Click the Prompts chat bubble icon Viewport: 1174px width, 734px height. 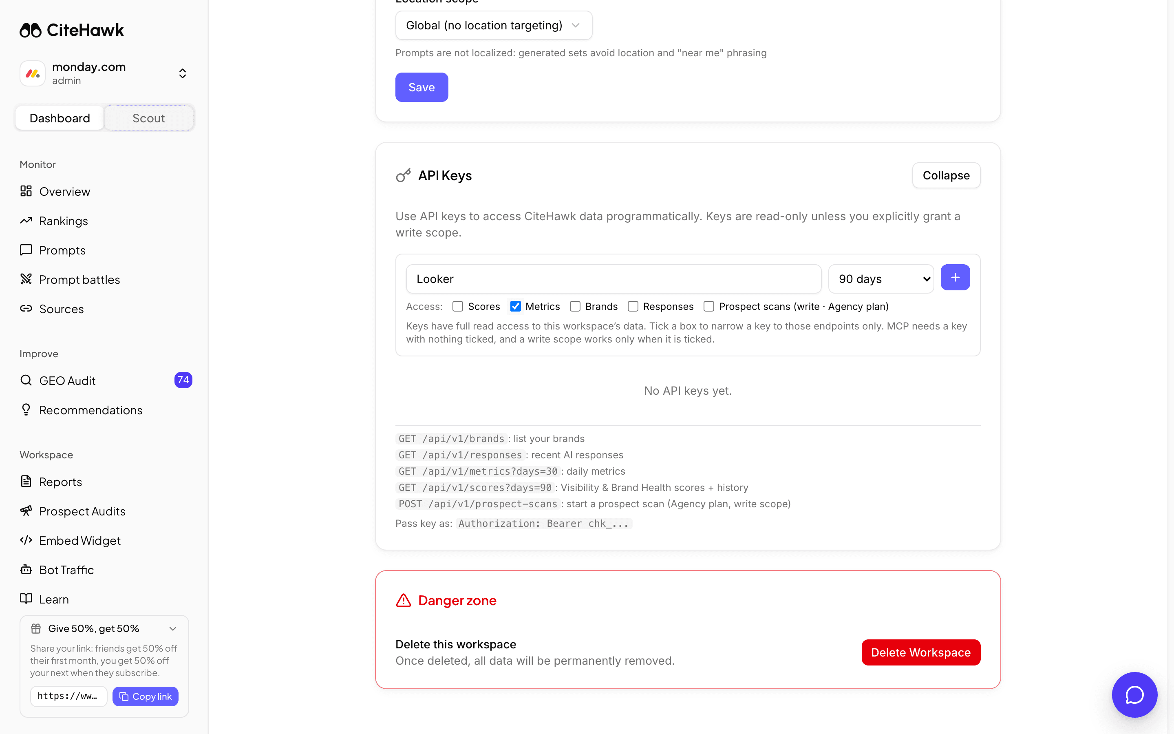(26, 250)
